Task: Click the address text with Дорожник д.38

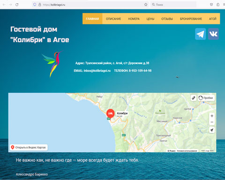Action: pyautogui.click(x=112, y=63)
